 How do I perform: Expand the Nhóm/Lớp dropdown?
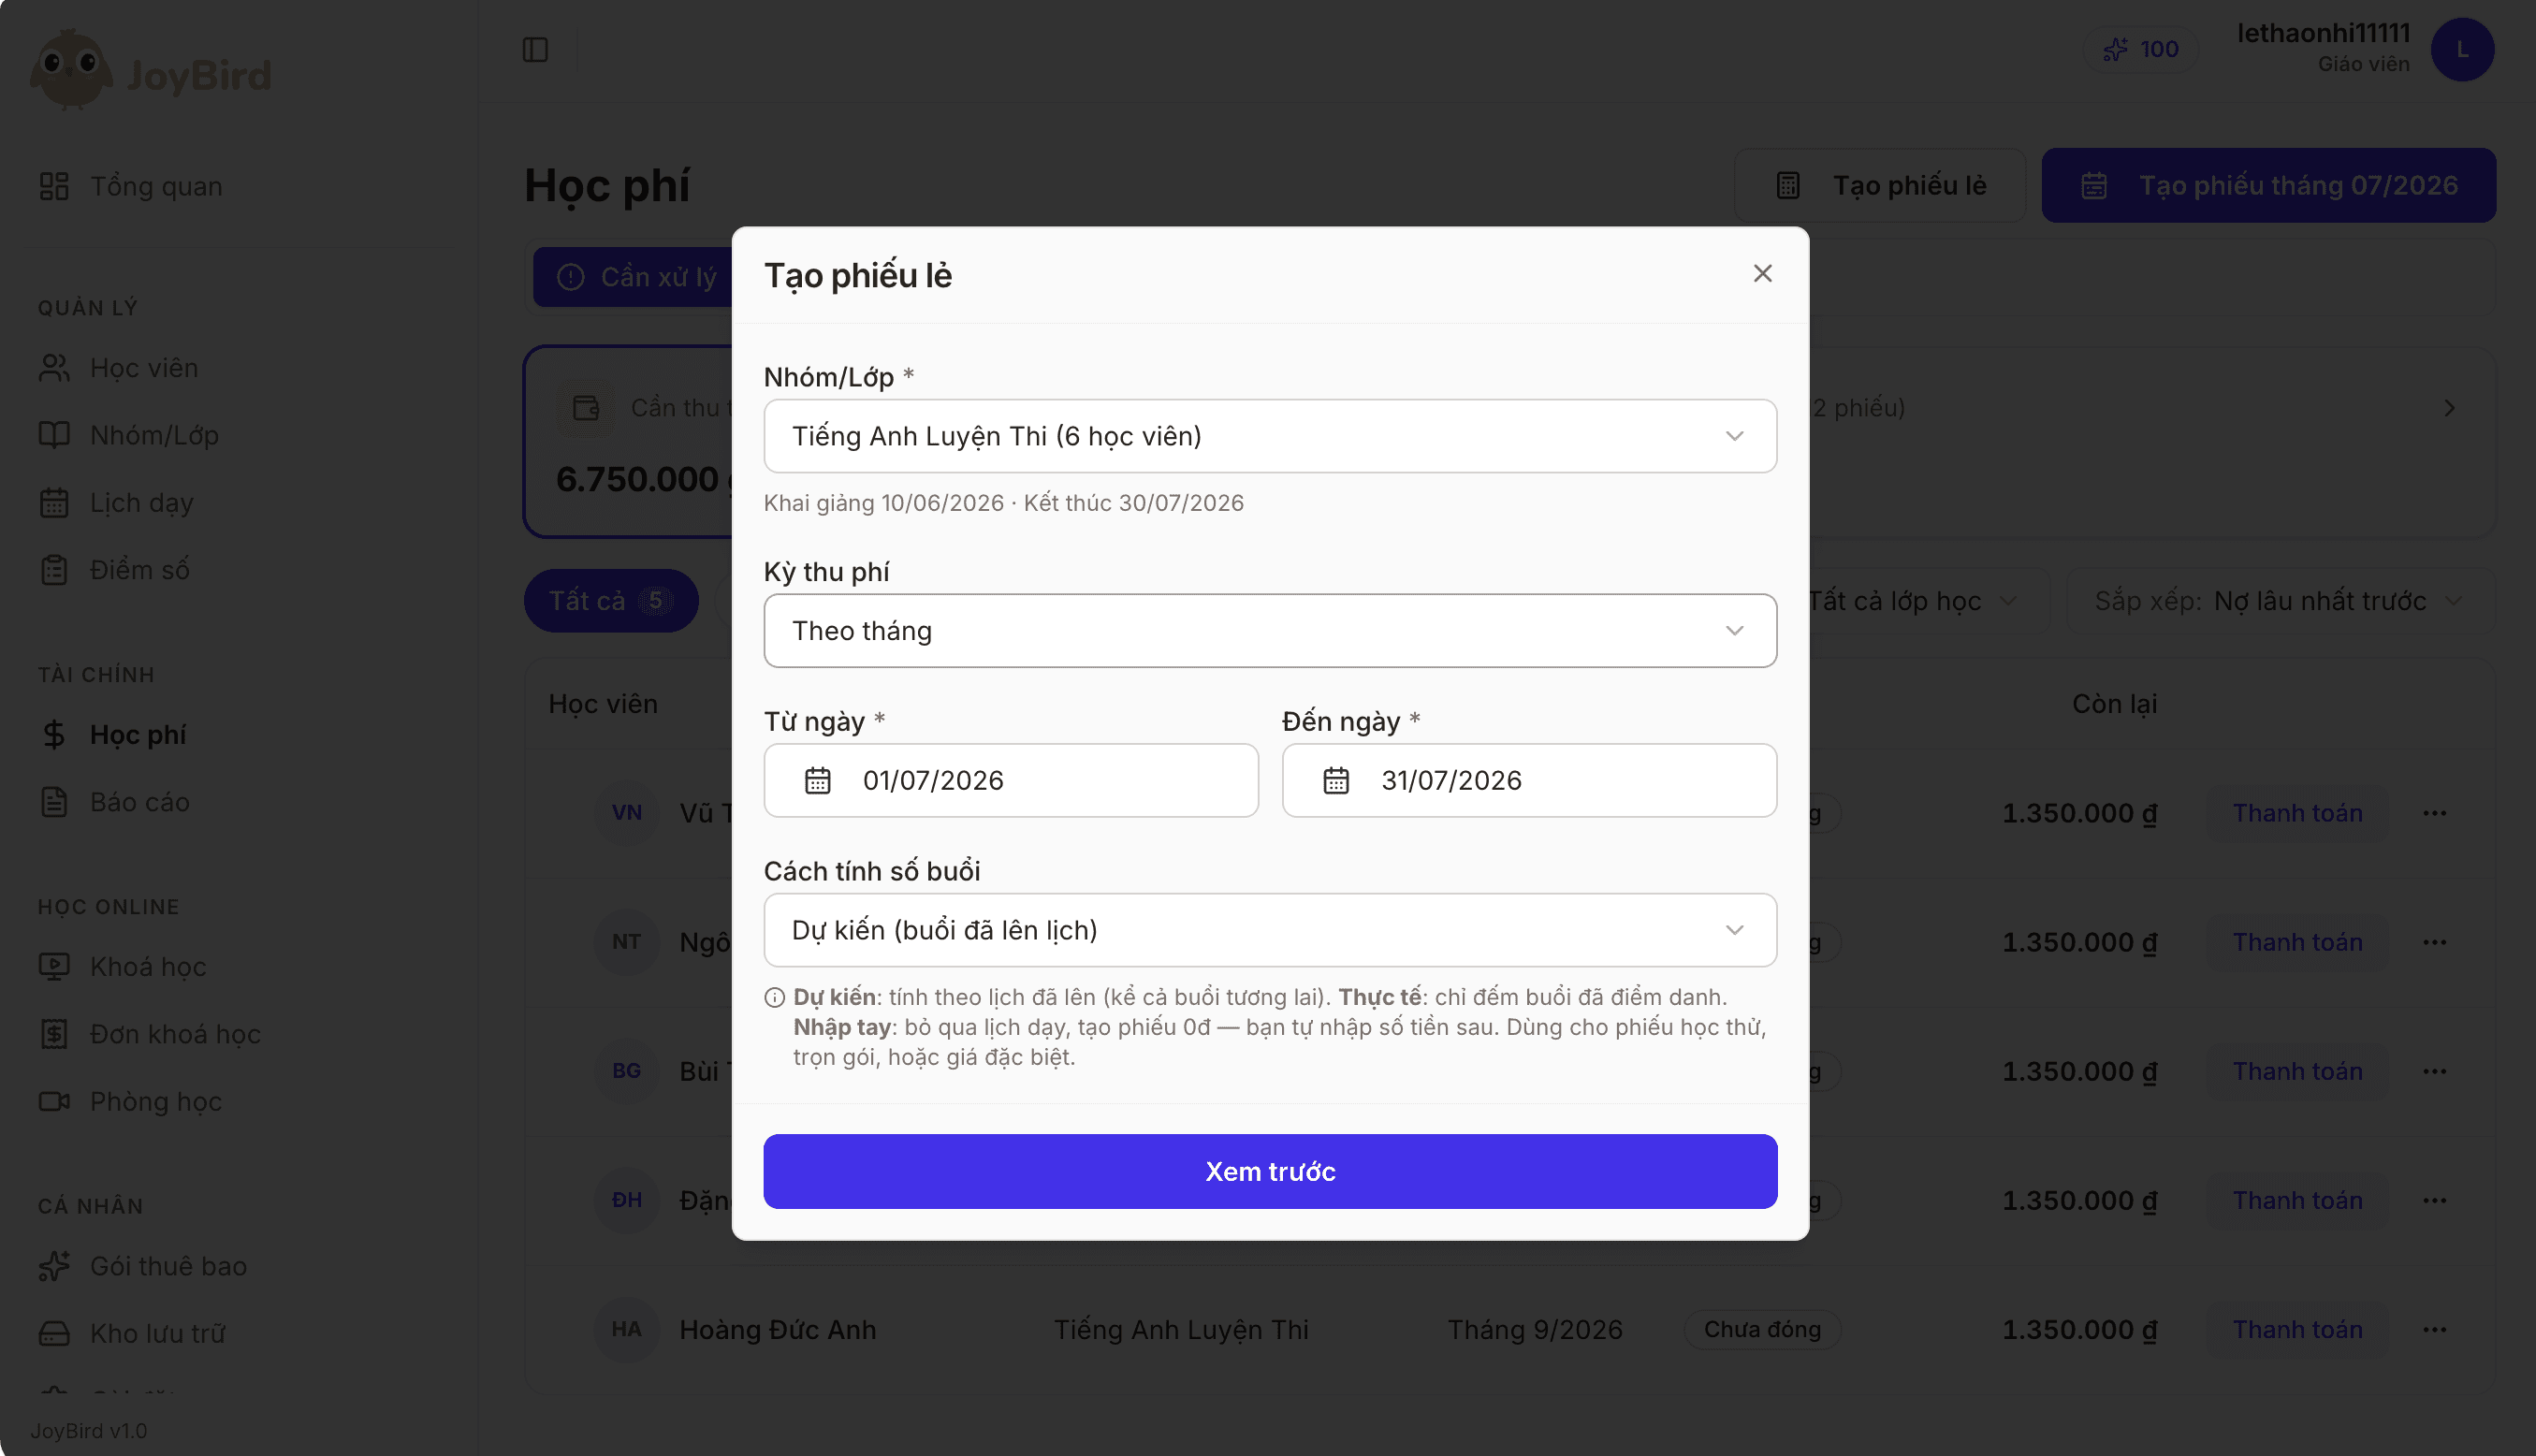[1270, 436]
